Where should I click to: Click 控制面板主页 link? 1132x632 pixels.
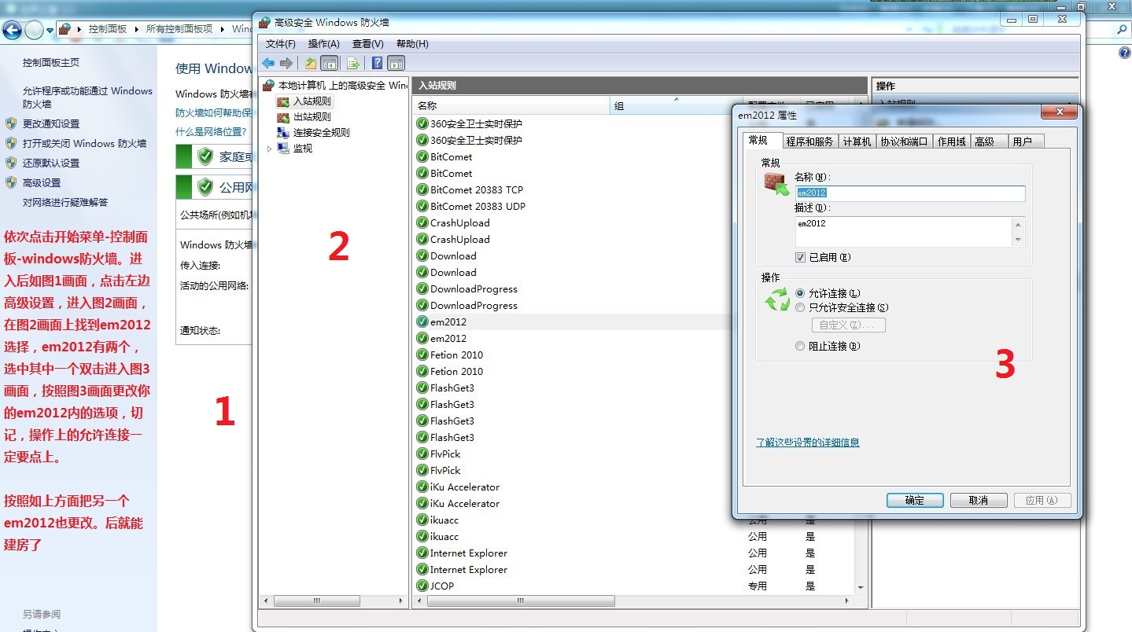[x=51, y=62]
